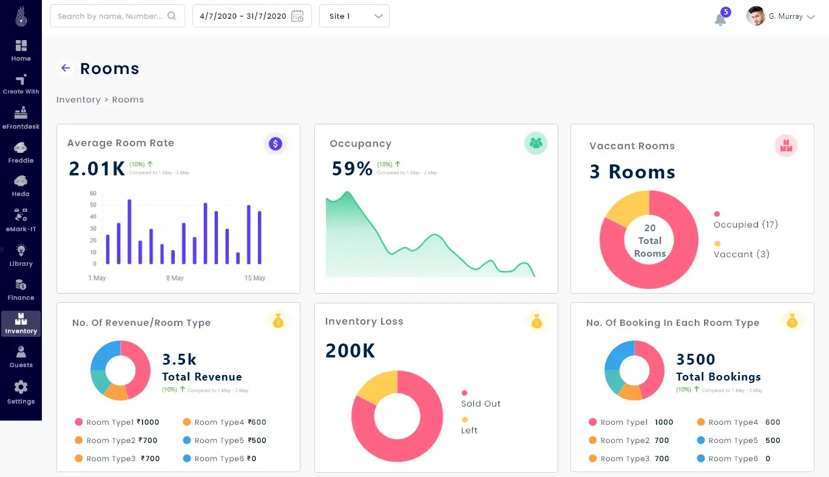The height and width of the screenshot is (477, 829).
Task: Click the Average Room Rate card title
Action: [x=121, y=143]
